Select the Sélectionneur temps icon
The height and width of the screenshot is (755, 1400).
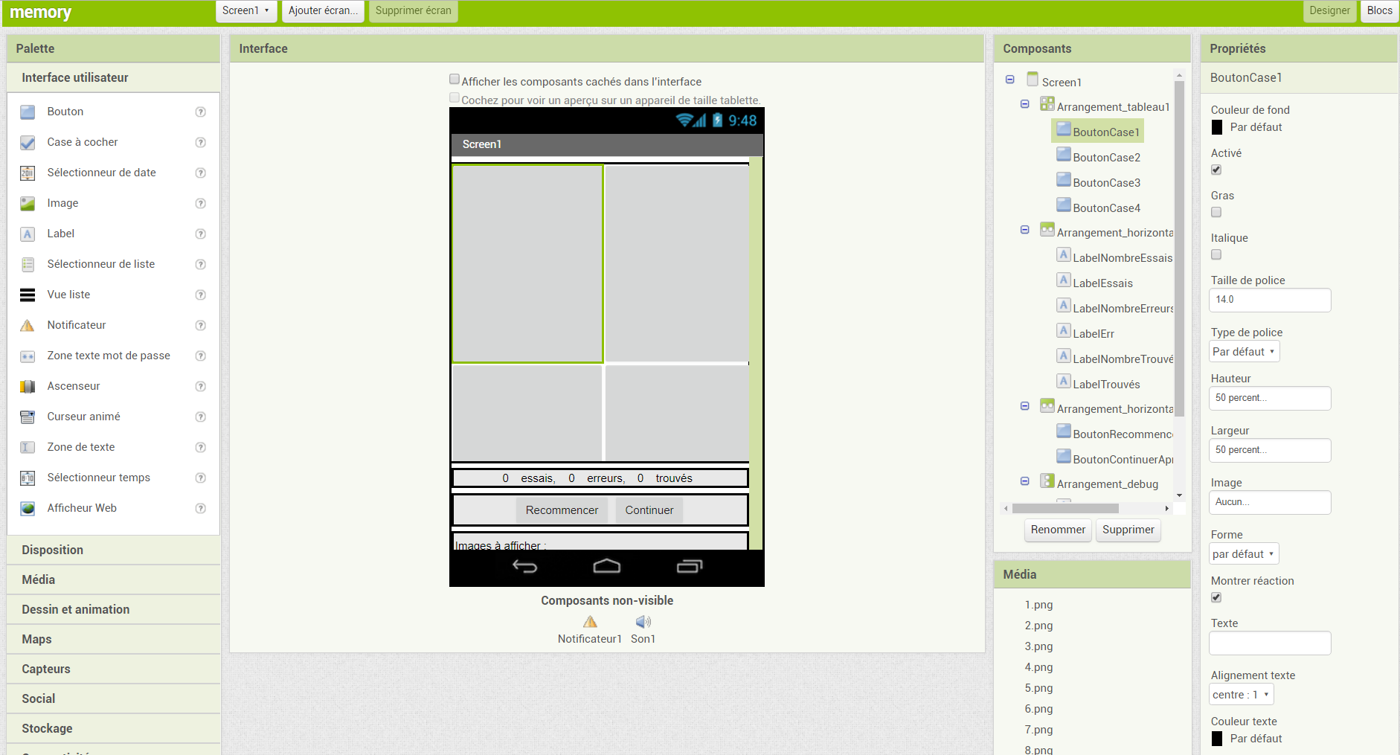(x=28, y=478)
